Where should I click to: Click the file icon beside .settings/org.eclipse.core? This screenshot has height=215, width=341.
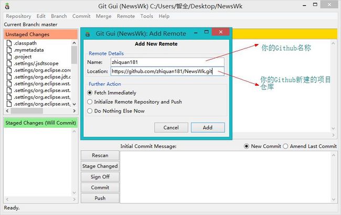[x=9, y=70]
